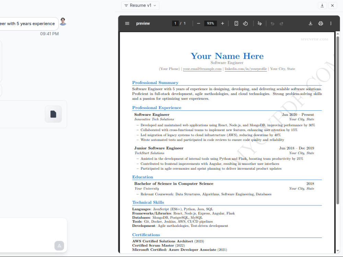Click the 'Education' section heading

click(x=143, y=177)
